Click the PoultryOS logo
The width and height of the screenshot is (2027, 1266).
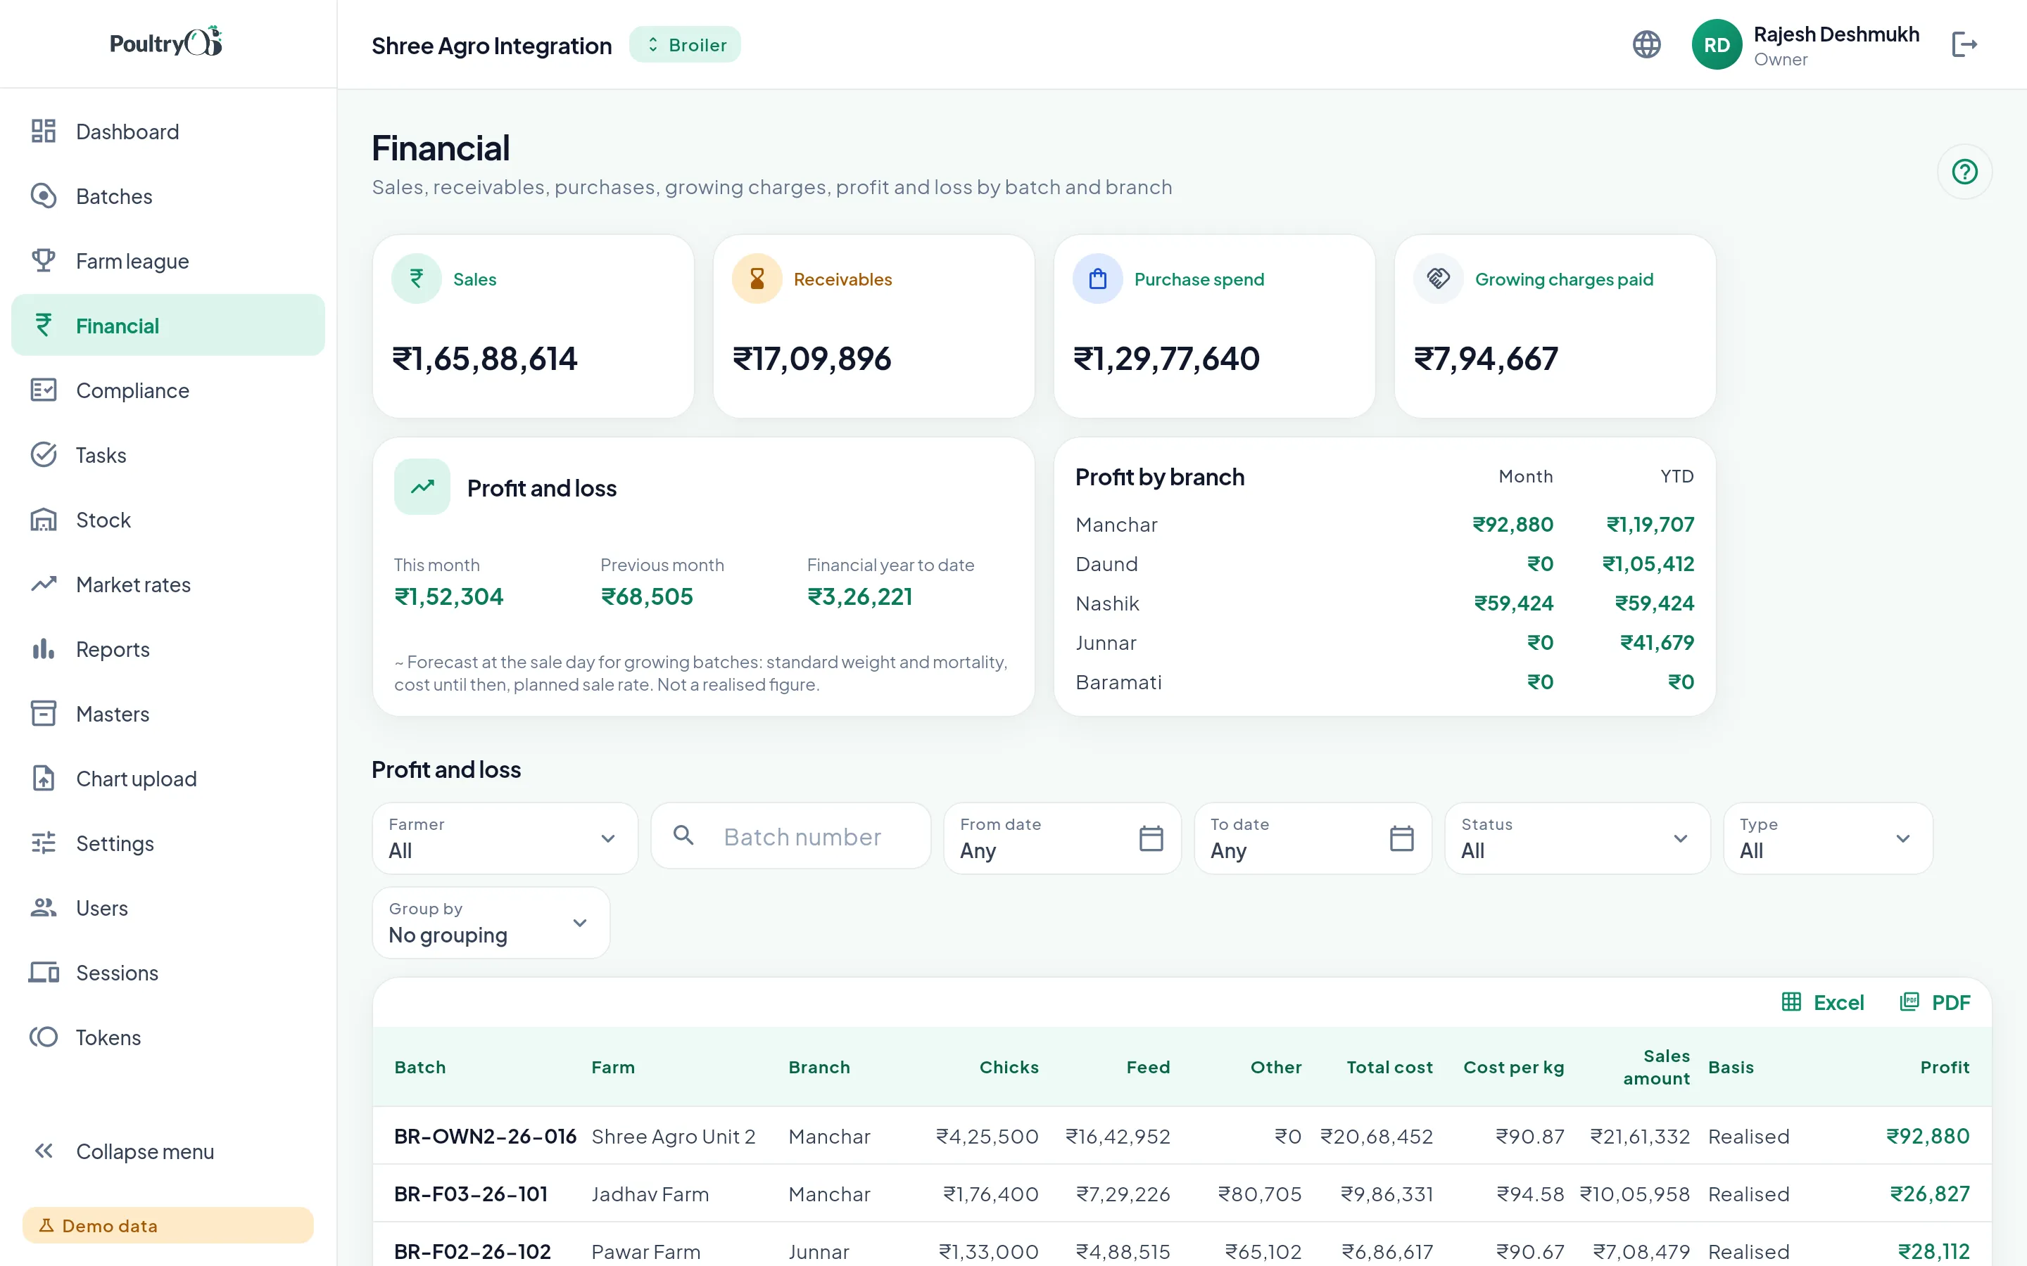coord(167,42)
